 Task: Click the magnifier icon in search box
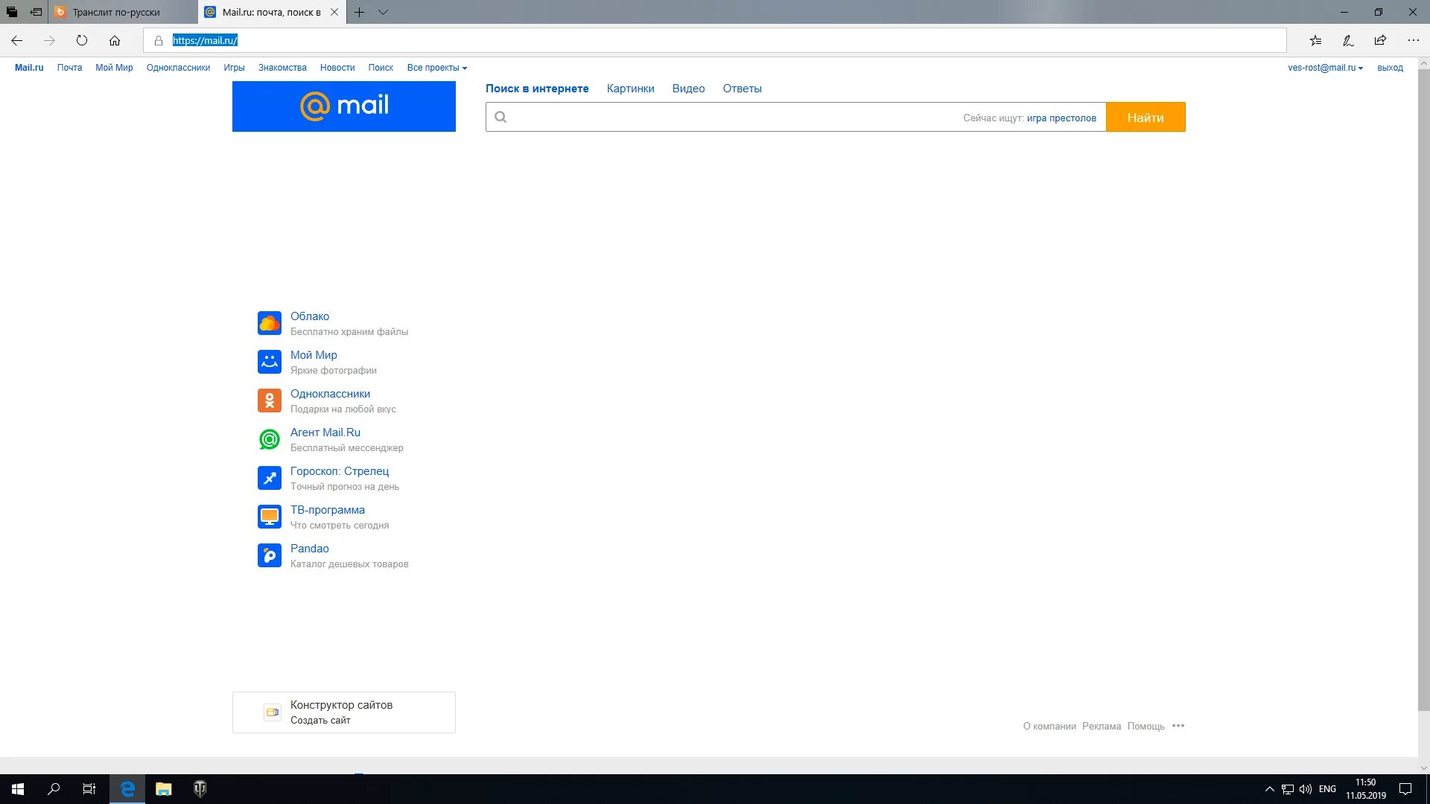tap(500, 117)
